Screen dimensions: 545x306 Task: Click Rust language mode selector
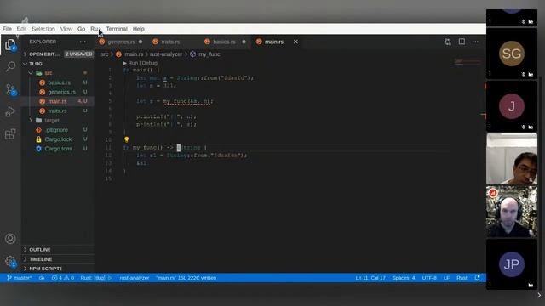point(462,278)
